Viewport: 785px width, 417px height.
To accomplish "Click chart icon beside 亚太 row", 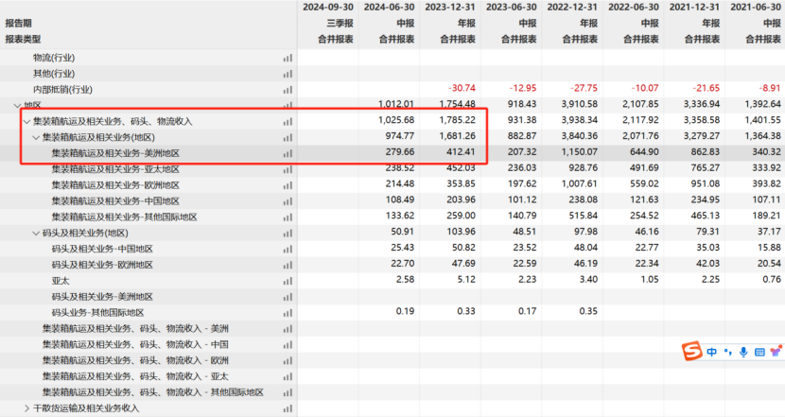I will point(288,282).
